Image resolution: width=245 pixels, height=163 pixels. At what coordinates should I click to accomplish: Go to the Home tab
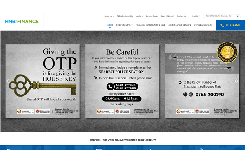tap(110, 25)
